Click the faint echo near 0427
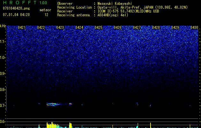201x128 pixels. pyautogui.click(x=137, y=103)
